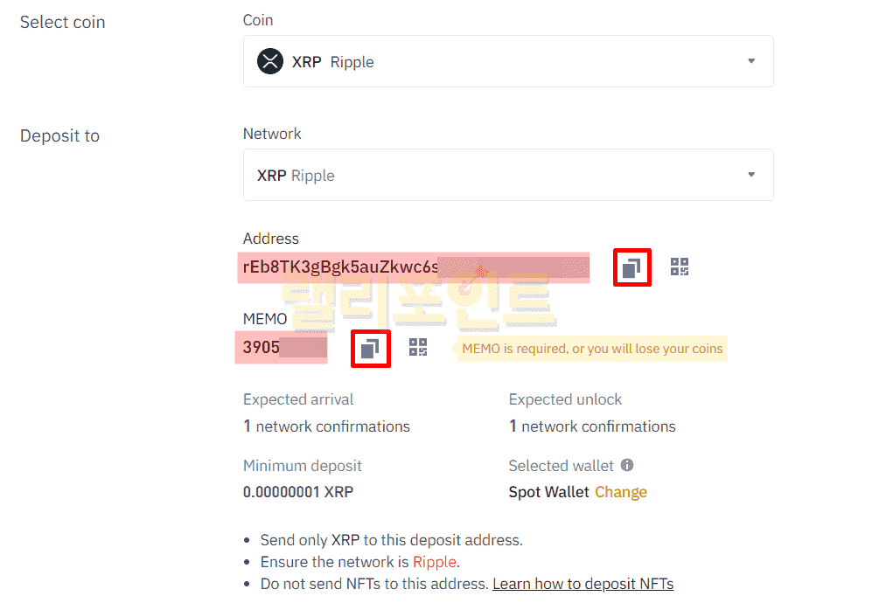
Task: Show the address QR code
Action: [x=680, y=267]
